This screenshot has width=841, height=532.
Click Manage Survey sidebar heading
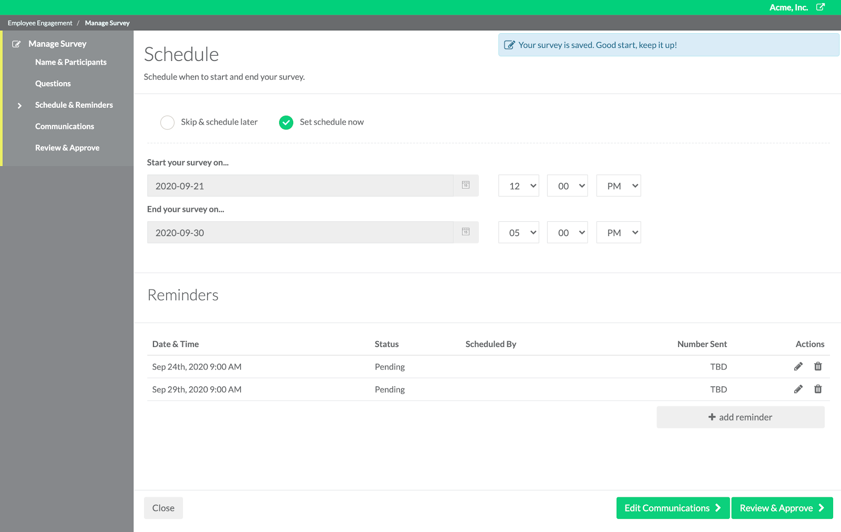[x=57, y=44]
